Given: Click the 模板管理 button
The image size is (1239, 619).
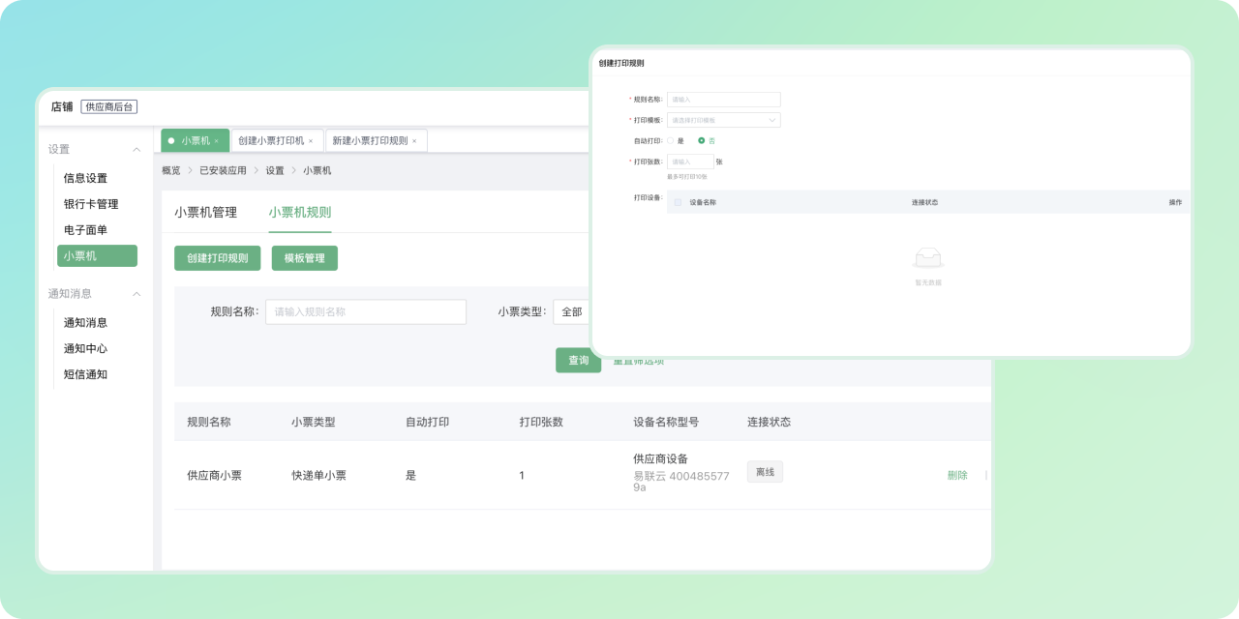Looking at the screenshot, I should click(305, 258).
